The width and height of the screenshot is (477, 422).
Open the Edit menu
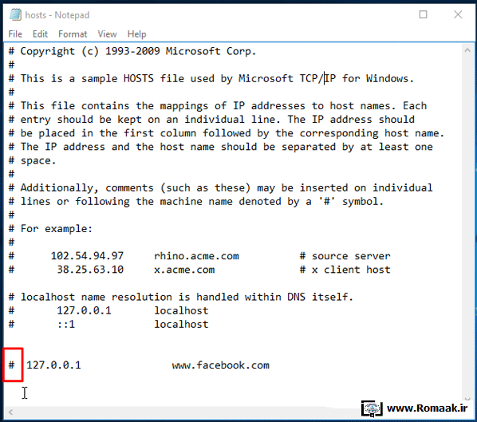40,34
